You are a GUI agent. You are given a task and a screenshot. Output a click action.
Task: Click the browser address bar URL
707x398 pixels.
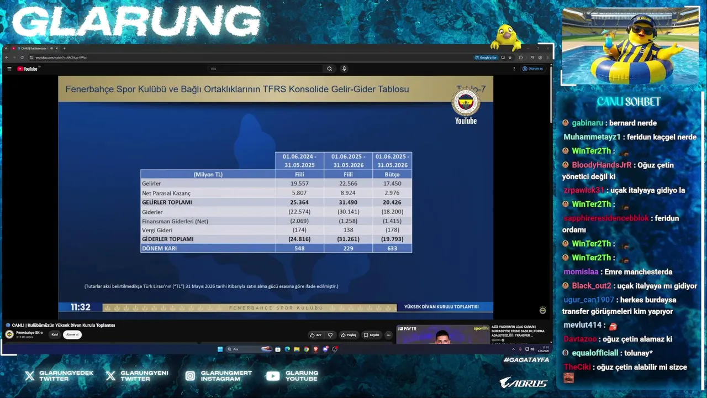[61, 57]
